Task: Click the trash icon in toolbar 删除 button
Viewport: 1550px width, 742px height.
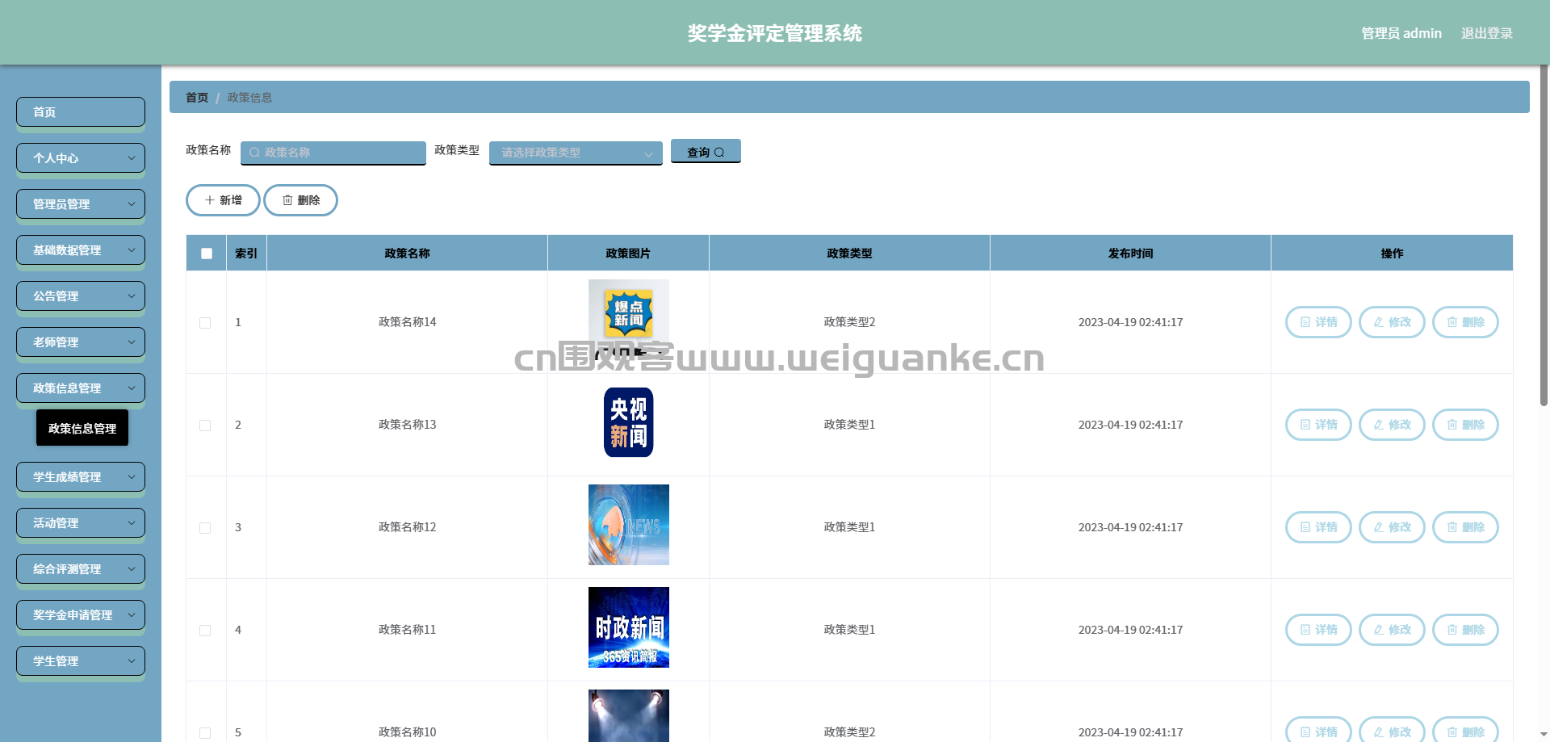Action: [x=287, y=200]
